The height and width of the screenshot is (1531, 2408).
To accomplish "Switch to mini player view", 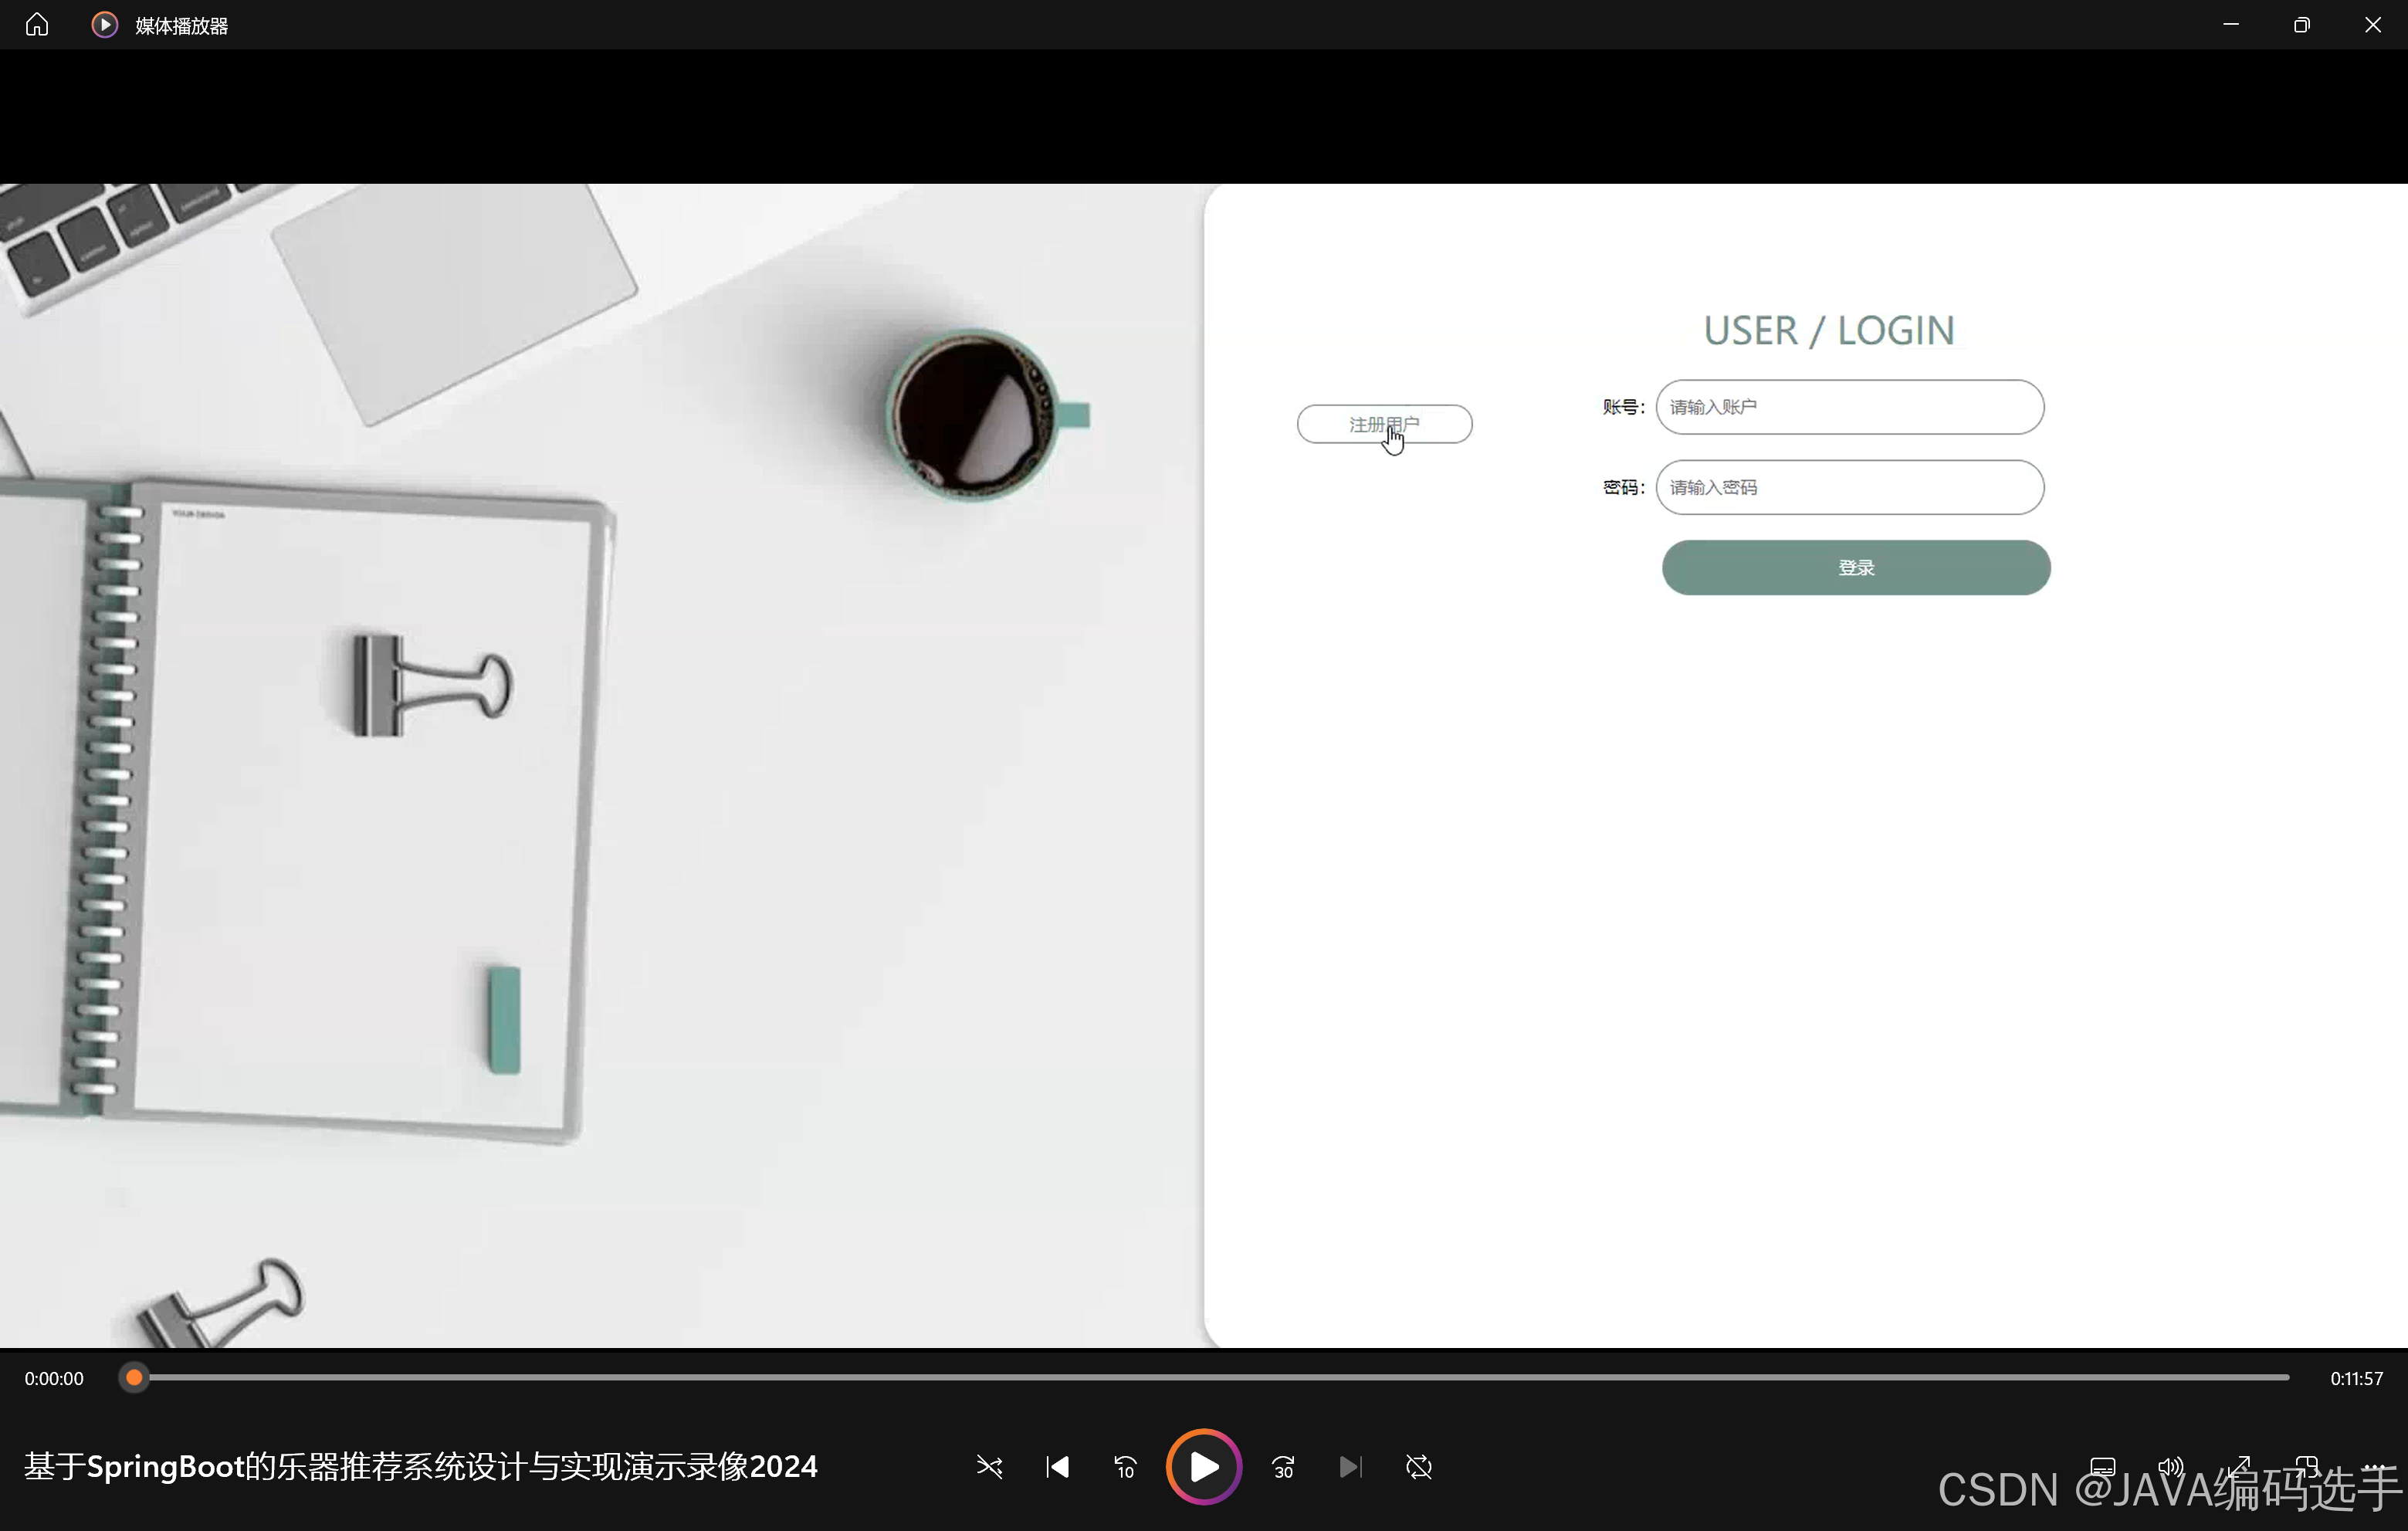I will click(2307, 1467).
